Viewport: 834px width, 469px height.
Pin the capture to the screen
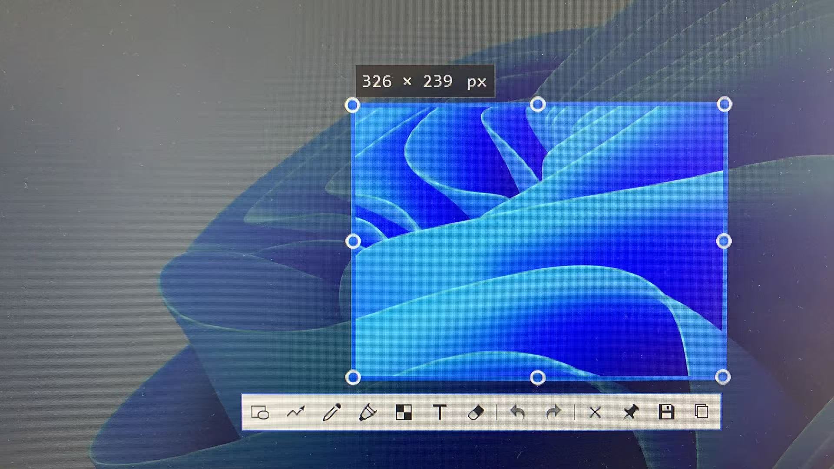[631, 412]
